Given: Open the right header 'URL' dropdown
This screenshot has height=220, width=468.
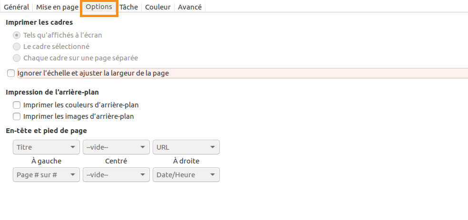Looking at the screenshot, I should coord(186,147).
